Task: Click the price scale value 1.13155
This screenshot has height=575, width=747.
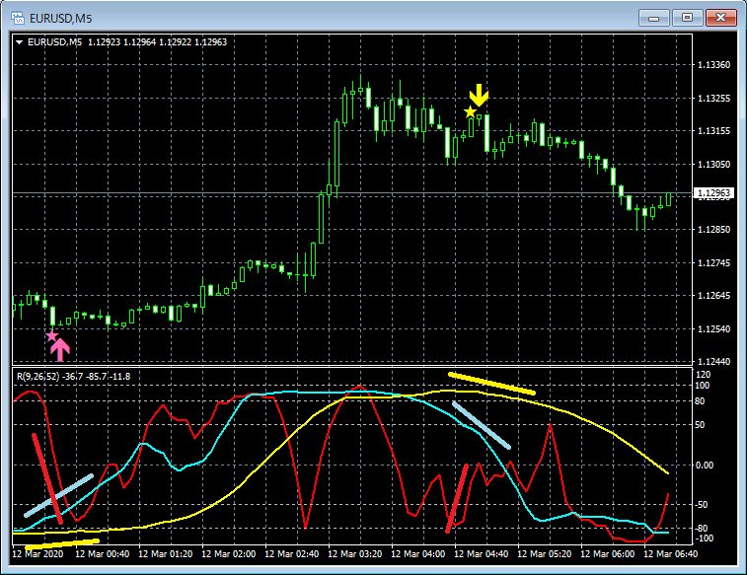Action: tap(713, 131)
